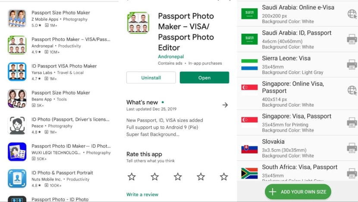Click globe icon for Saudi Arabia e-Visa
This screenshot has width=358, height=202.
click(x=352, y=14)
